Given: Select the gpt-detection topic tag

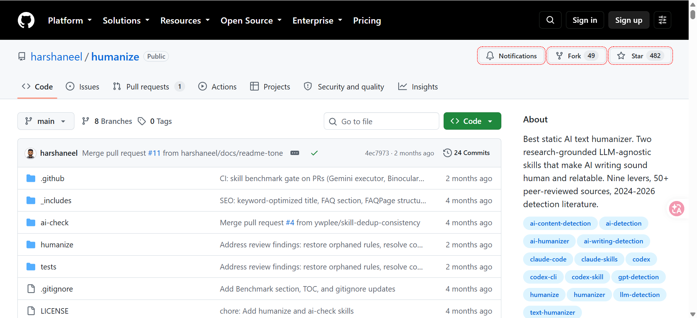Looking at the screenshot, I should [x=638, y=277].
